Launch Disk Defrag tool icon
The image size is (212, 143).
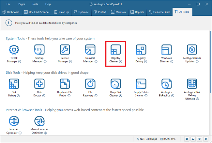(14, 84)
